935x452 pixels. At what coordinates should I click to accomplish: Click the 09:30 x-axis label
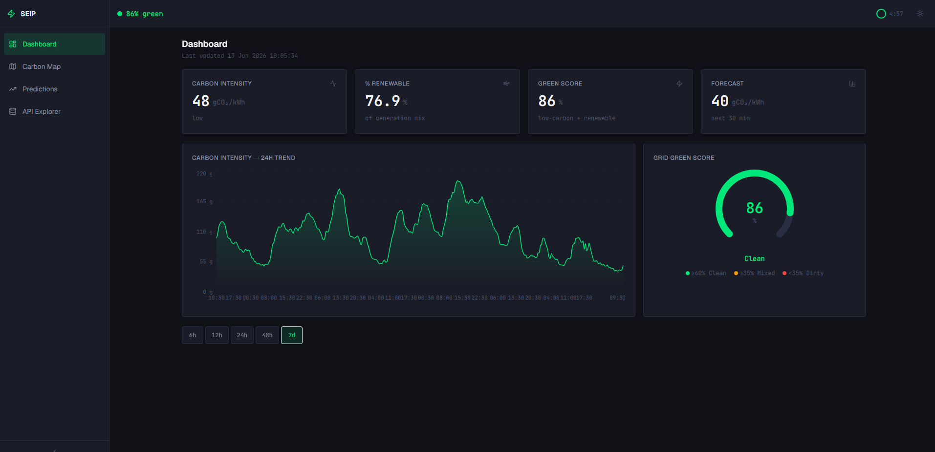(617, 298)
